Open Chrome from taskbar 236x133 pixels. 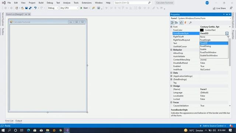point(60,130)
